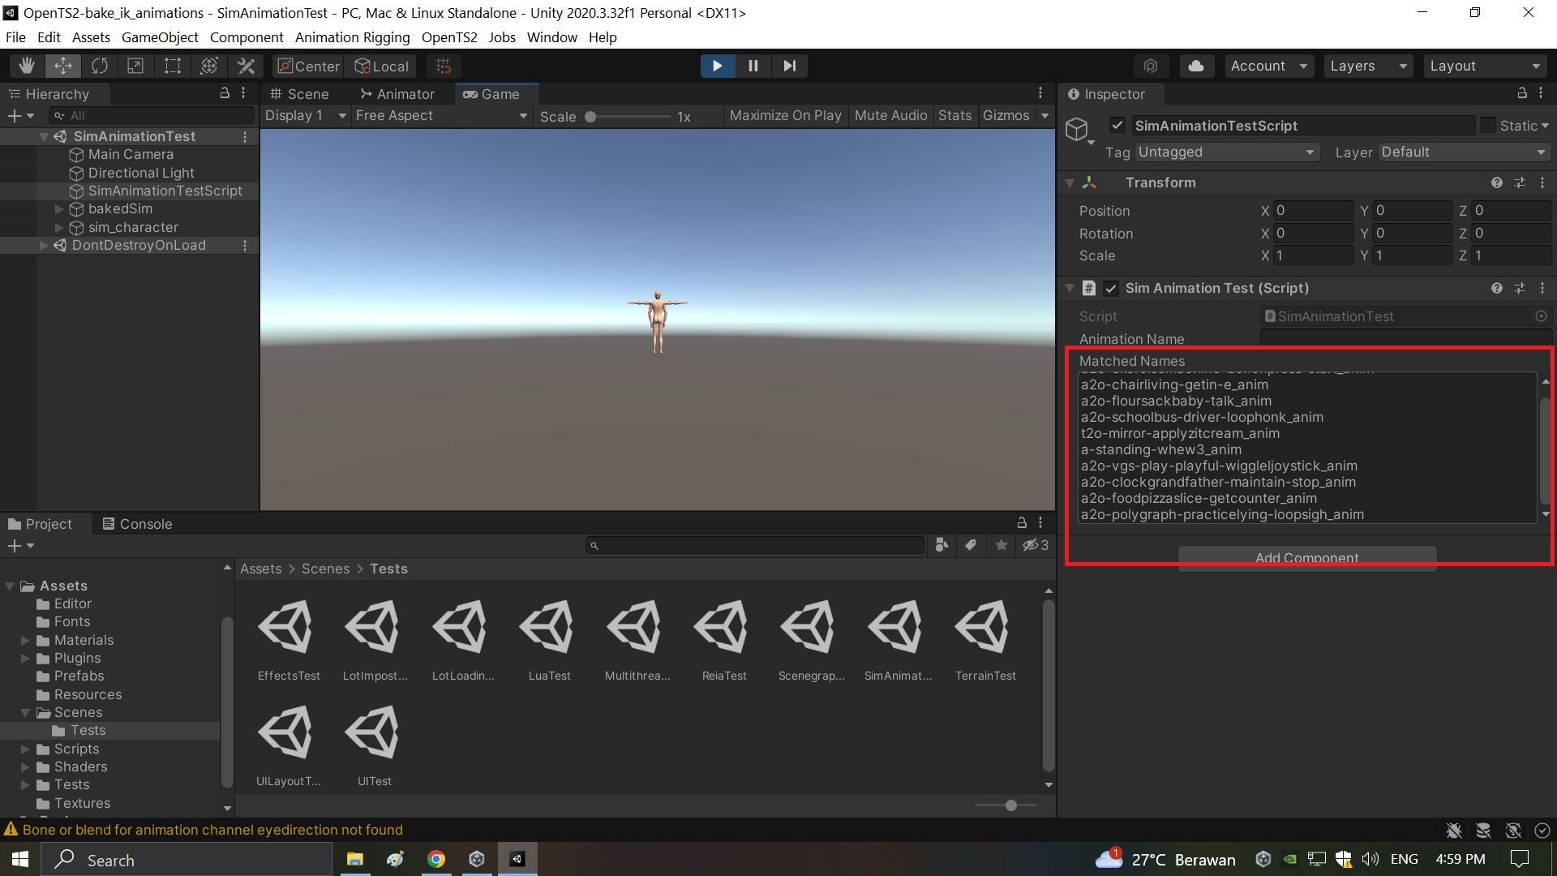Select the Rotate tool
This screenshot has height=876, width=1557.
pos(99,66)
